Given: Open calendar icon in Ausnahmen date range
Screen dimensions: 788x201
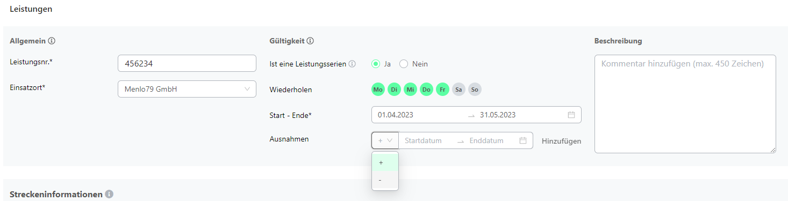Looking at the screenshot, I should click(523, 140).
